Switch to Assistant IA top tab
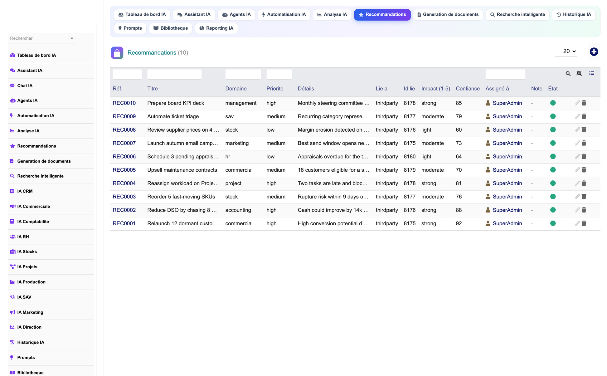Screen dimensions: 607x376 point(194,15)
